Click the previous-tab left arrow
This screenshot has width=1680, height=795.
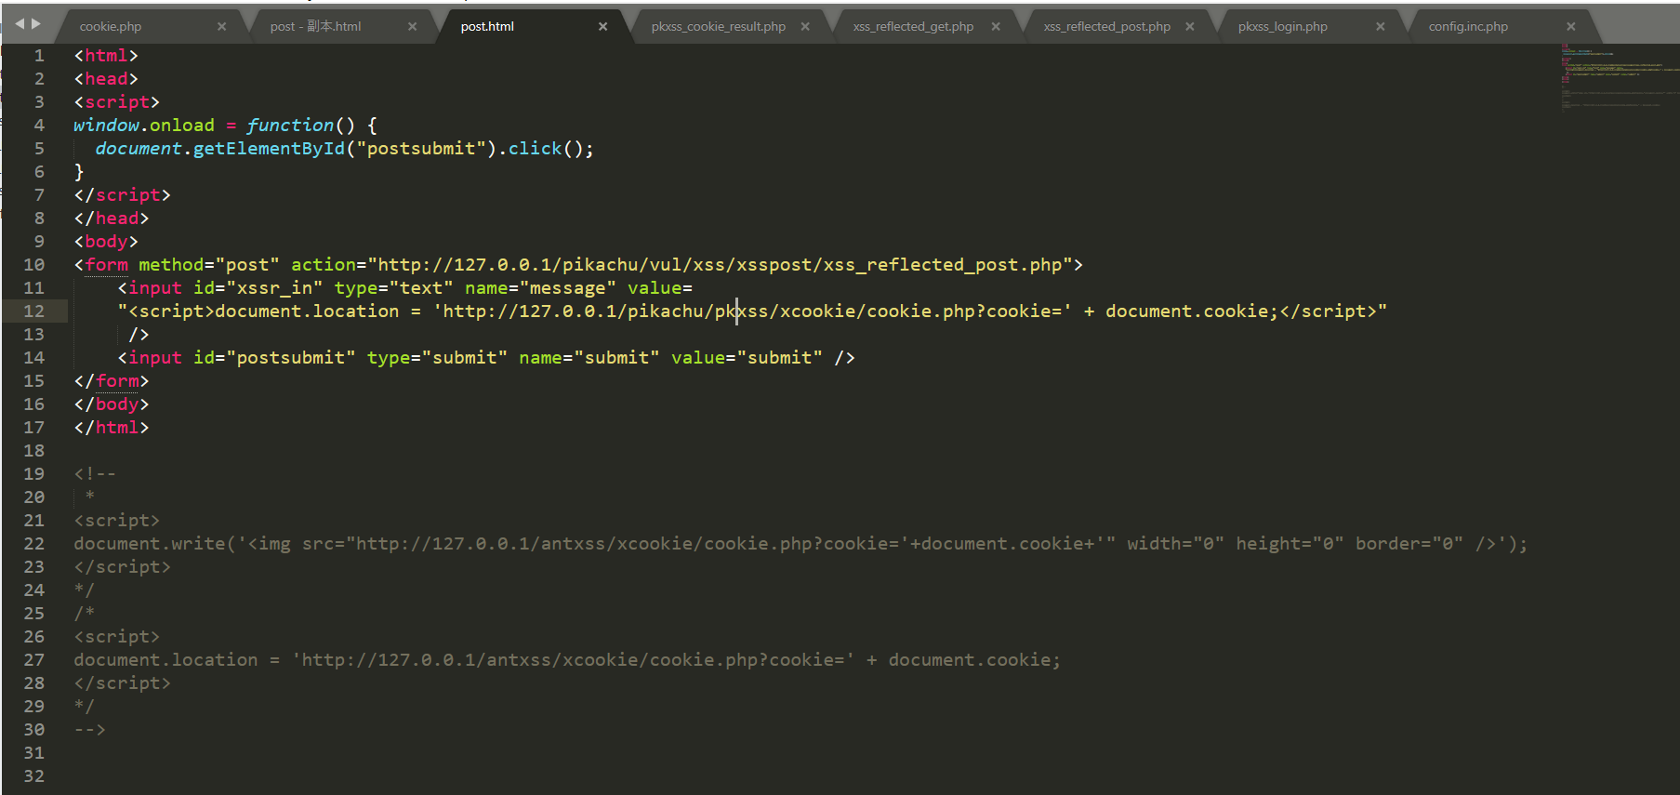pyautogui.click(x=20, y=23)
